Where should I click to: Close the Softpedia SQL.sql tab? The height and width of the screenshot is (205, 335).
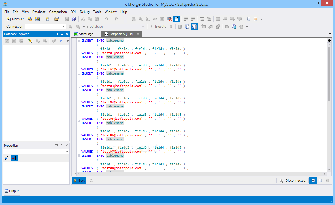click(138, 34)
